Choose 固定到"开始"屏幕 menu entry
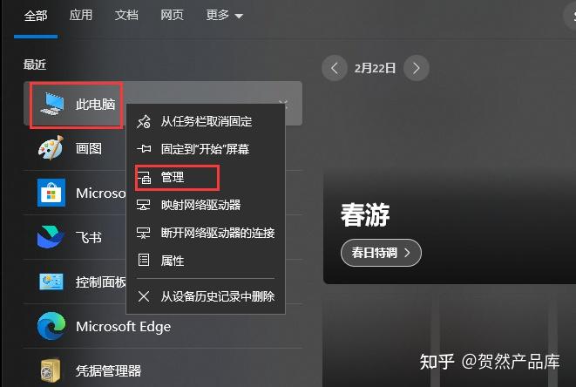576x387 pixels. click(x=206, y=149)
